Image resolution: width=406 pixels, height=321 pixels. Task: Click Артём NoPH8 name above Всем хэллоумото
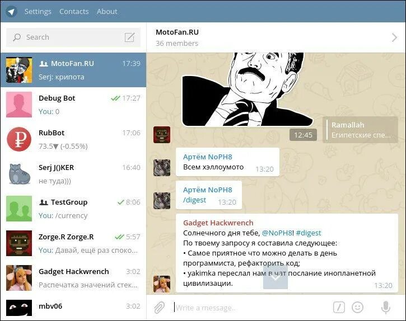[207, 157]
